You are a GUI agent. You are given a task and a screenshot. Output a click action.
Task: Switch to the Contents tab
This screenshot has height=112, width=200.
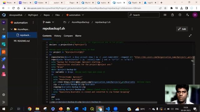click(x=47, y=36)
